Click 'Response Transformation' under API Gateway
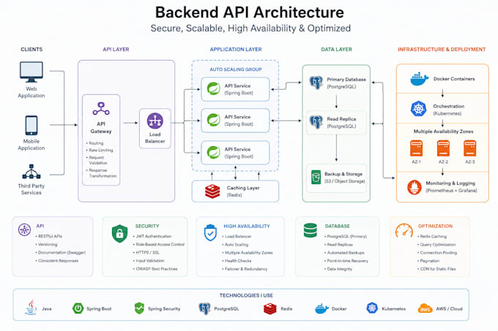This screenshot has width=498, height=331. 103,173
